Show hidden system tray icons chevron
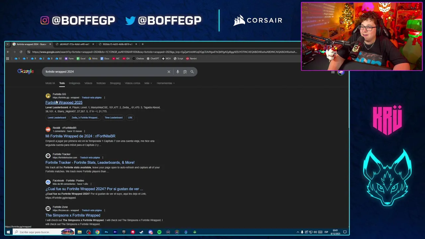This screenshot has width=425, height=239. [x=298, y=232]
